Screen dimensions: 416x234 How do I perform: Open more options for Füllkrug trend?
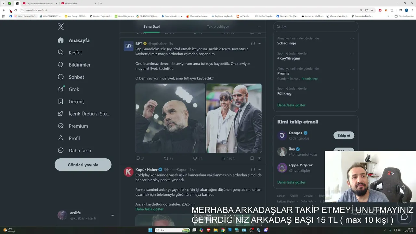point(352,89)
